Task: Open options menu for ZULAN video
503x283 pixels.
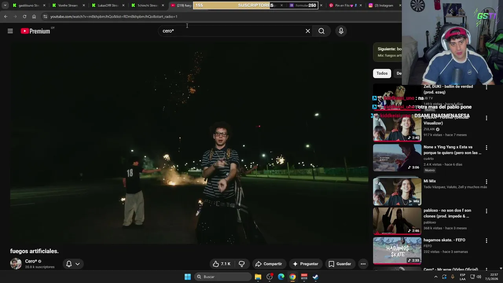Action: 486,118
